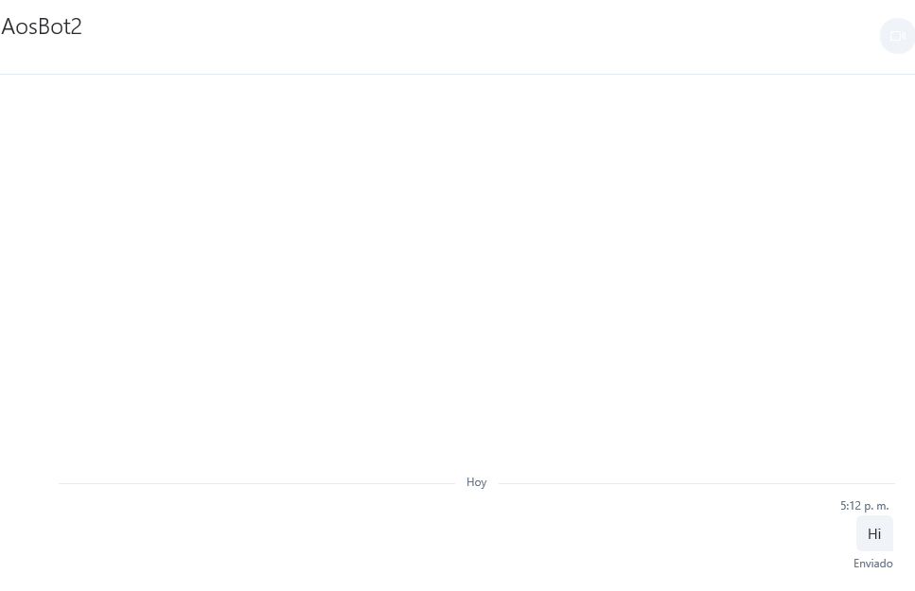The width and height of the screenshot is (915, 591).
Task: Click the word Enviado below the bubble
Action: tap(873, 564)
